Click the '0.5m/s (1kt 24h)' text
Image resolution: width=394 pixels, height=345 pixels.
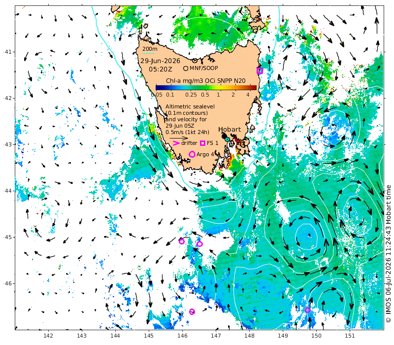188,132
